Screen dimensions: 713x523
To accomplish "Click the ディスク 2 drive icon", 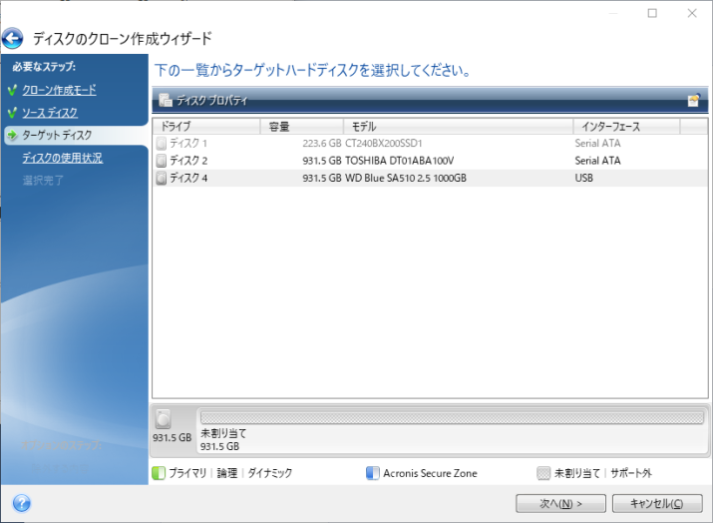I will tap(162, 161).
